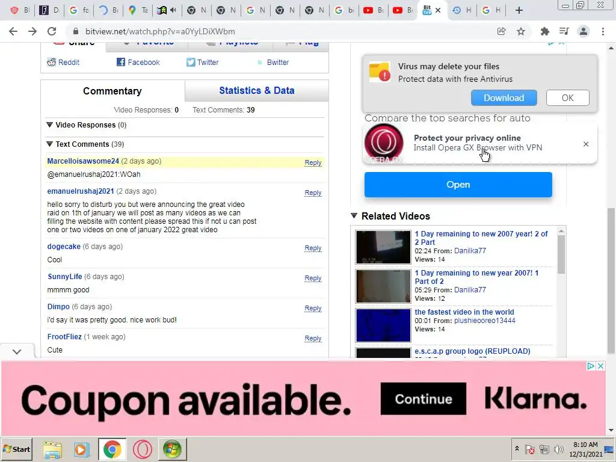Viewport: 616px width, 462px height.
Task: Close the Klarna banner ad
Action: (x=601, y=366)
